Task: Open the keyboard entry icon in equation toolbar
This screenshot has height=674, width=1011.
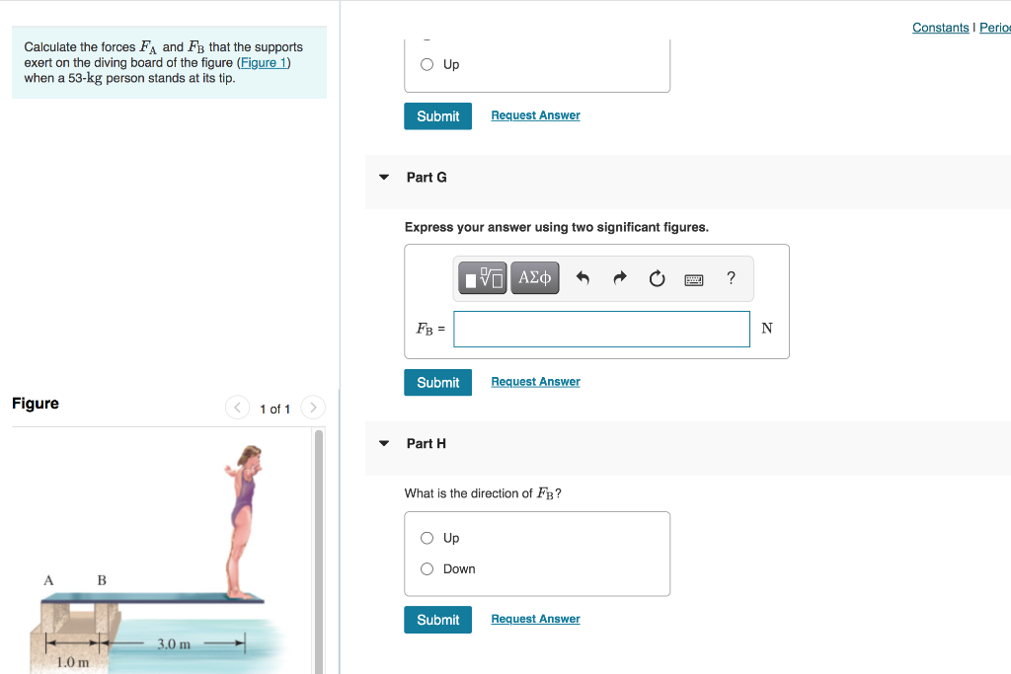Action: coord(693,279)
